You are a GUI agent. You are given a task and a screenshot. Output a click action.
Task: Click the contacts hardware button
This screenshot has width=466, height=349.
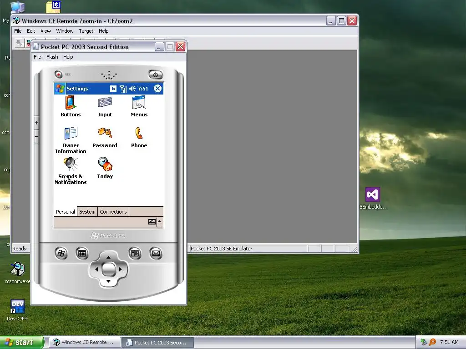pyautogui.click(x=135, y=253)
